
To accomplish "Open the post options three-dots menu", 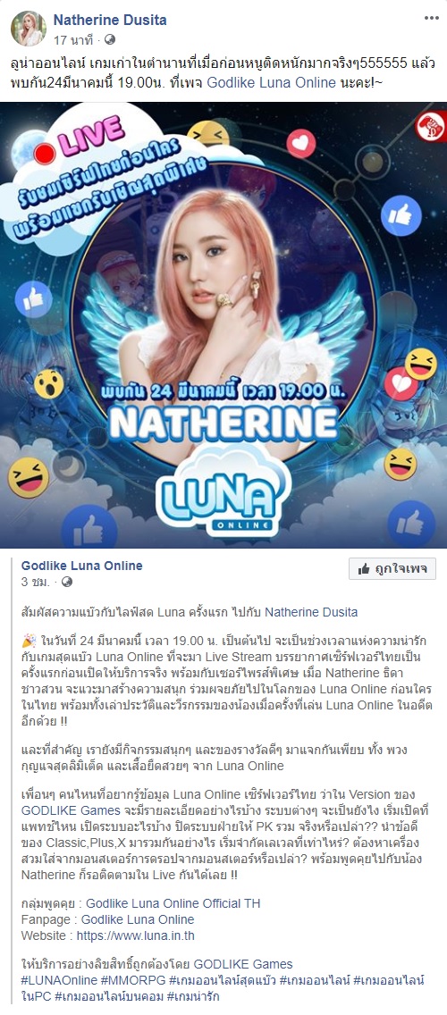I will (432, 18).
